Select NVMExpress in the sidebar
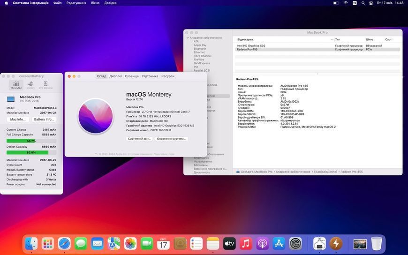 point(202,63)
